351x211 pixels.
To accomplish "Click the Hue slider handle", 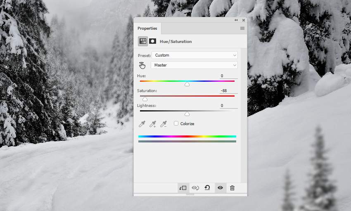I will (187, 84).
